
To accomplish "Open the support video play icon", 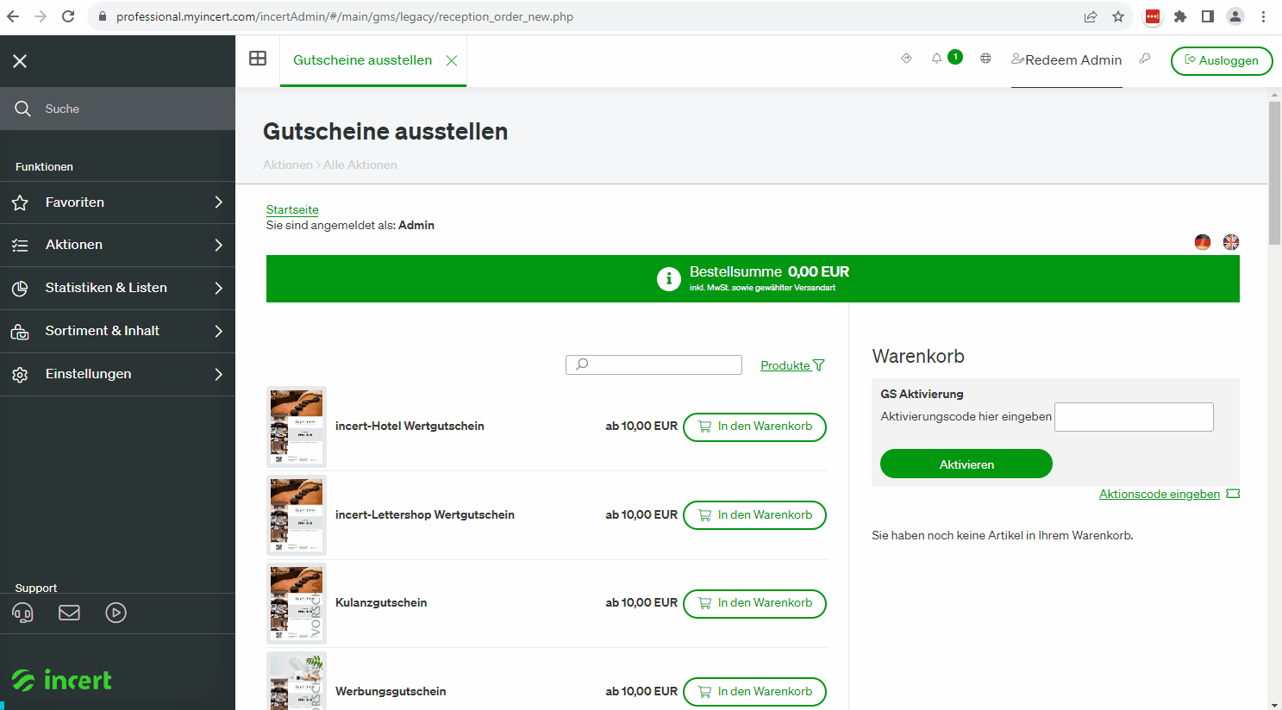I will pos(116,613).
